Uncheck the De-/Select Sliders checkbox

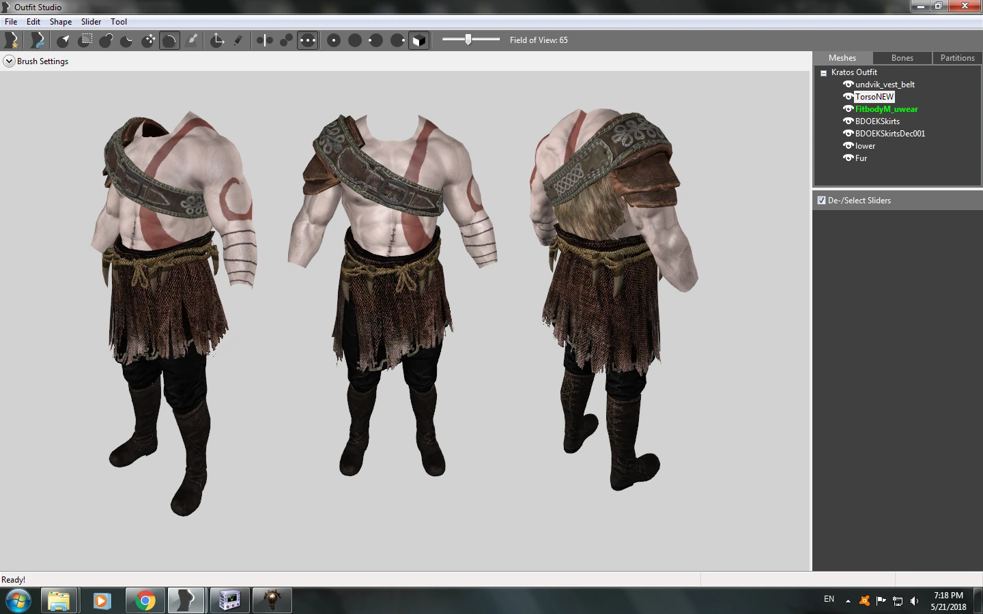(x=821, y=201)
